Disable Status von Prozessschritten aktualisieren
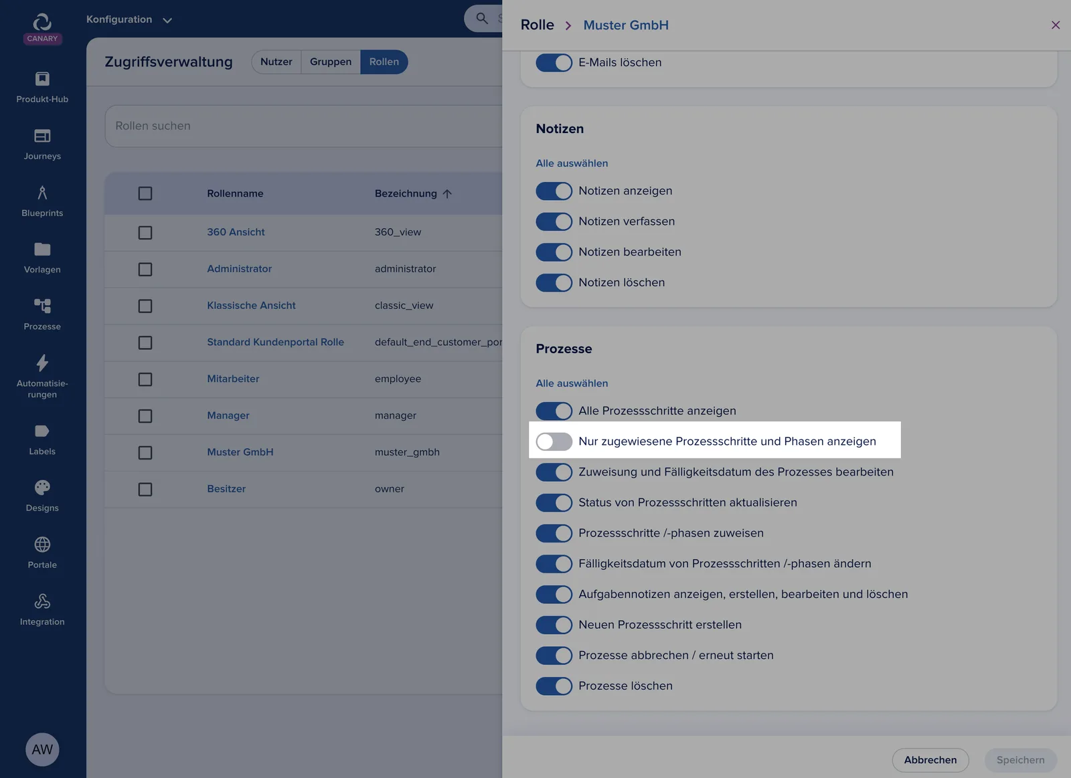This screenshot has width=1071, height=778. (x=554, y=503)
